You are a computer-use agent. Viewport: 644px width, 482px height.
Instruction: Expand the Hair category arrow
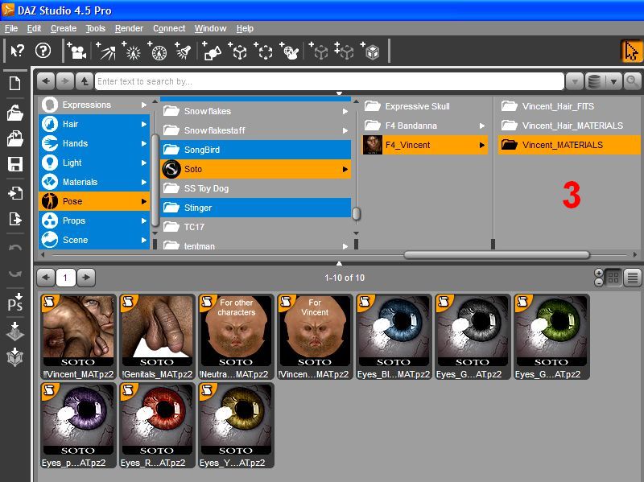click(144, 124)
